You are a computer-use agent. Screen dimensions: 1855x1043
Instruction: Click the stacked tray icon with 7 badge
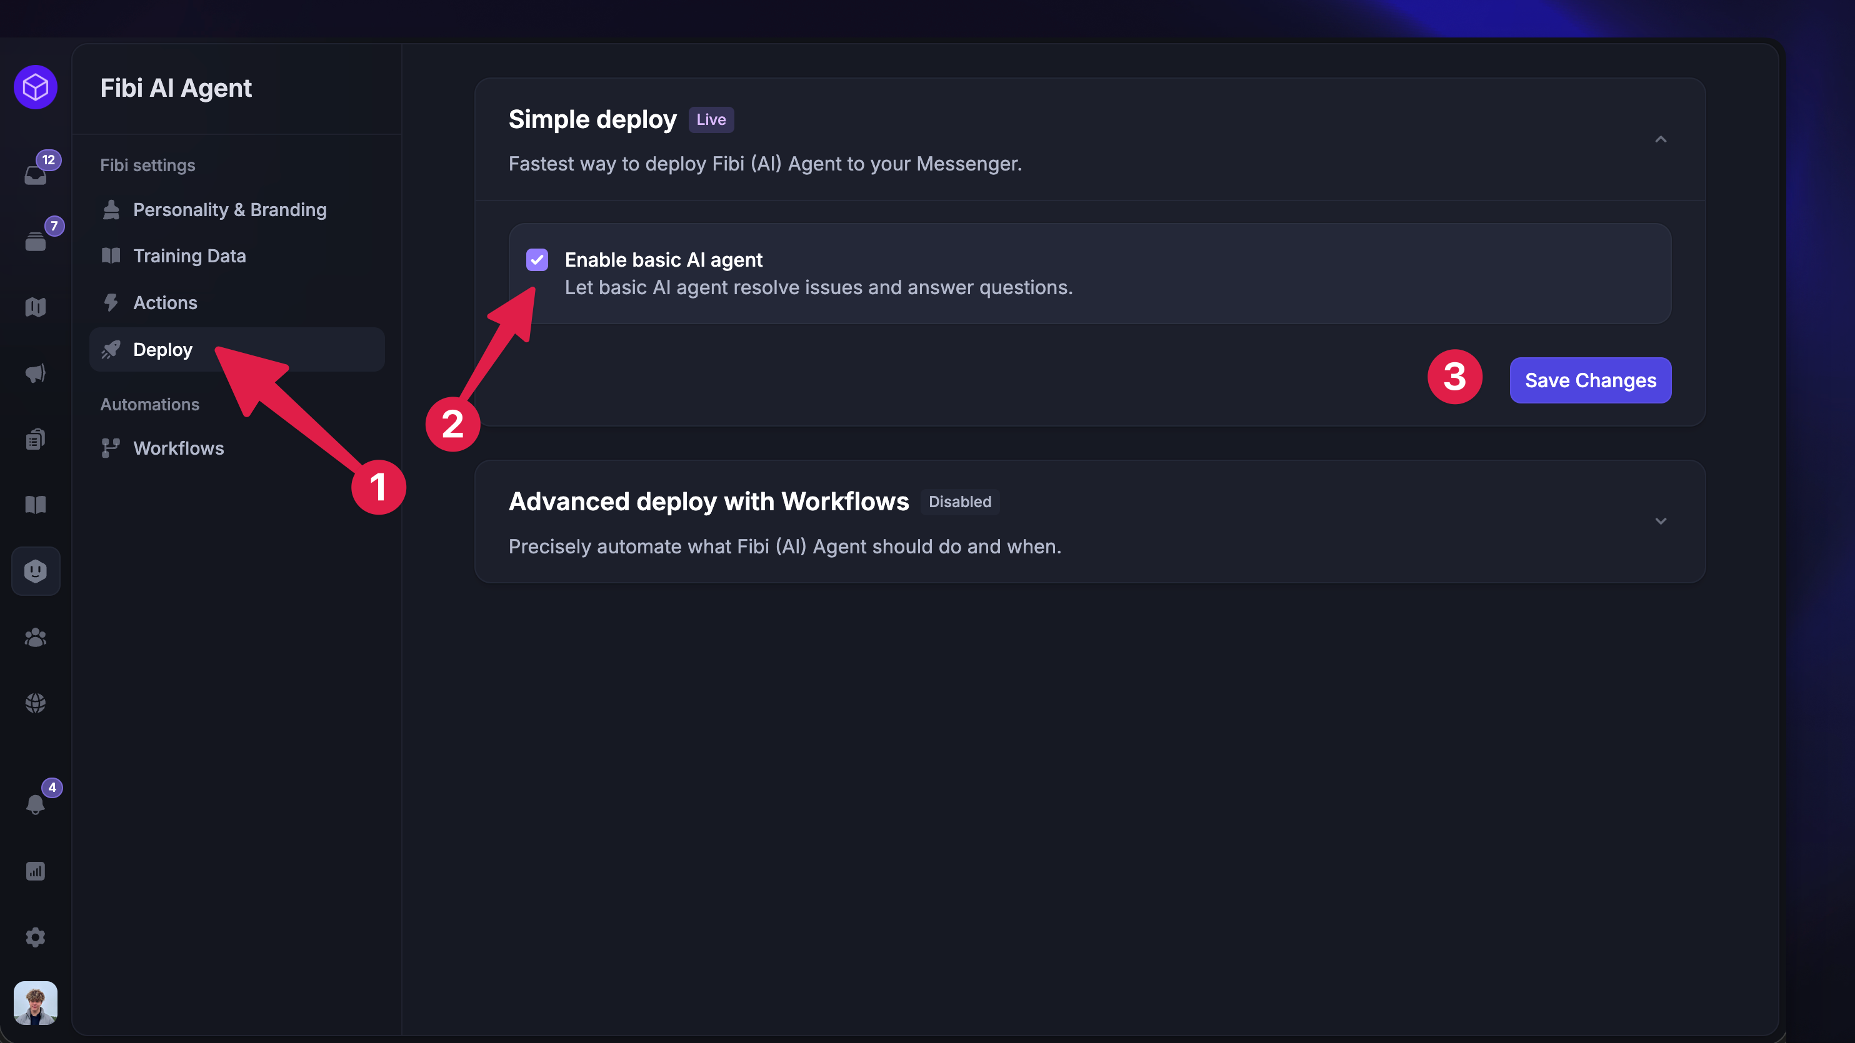35,240
